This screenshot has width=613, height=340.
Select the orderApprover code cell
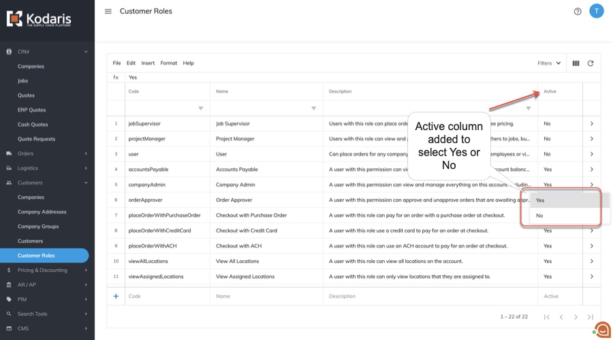click(x=168, y=200)
